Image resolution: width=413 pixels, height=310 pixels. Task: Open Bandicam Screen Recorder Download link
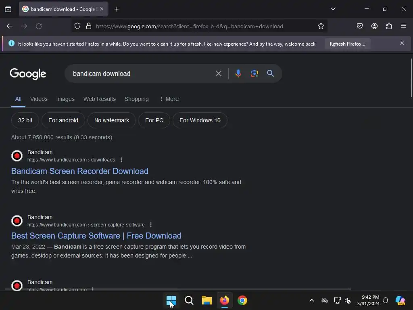79,171
